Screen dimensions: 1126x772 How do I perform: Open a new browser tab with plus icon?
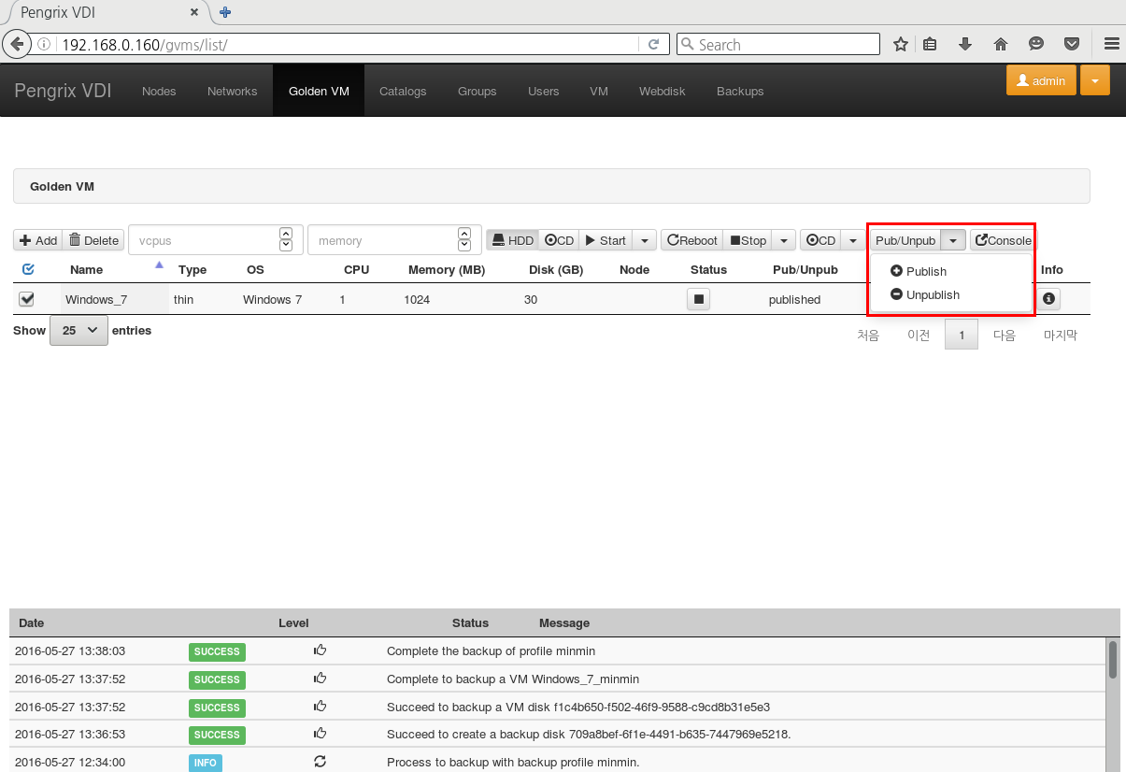click(x=225, y=13)
